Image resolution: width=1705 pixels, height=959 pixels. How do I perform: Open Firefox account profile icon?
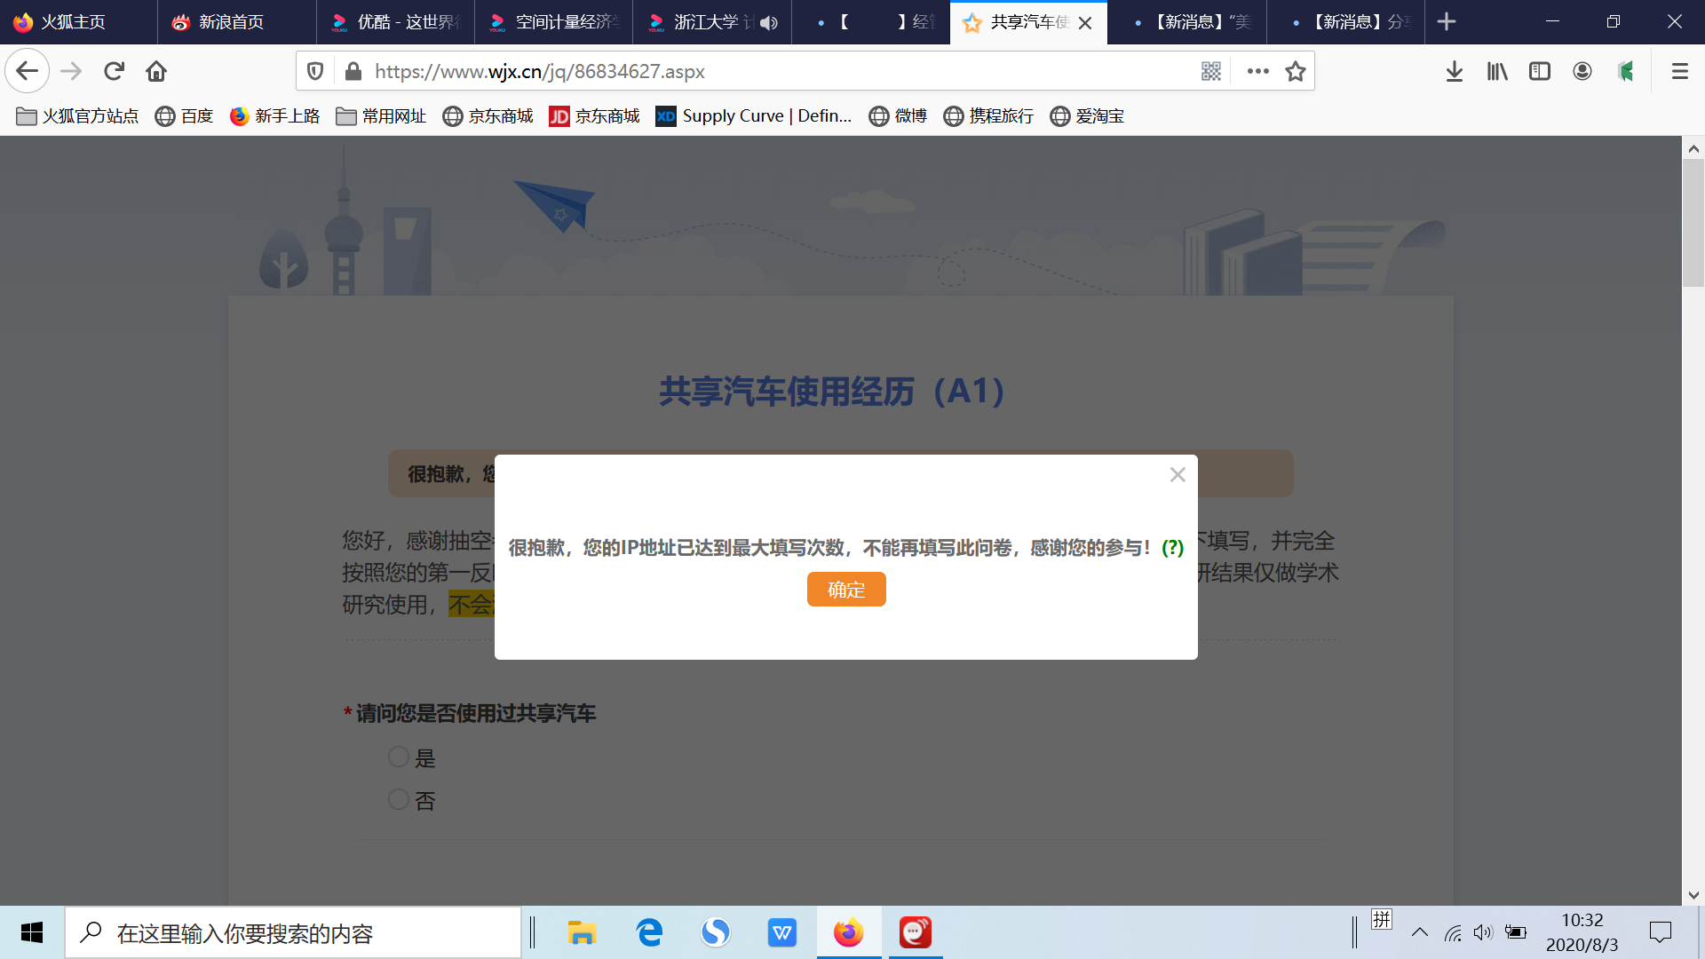[x=1582, y=71]
